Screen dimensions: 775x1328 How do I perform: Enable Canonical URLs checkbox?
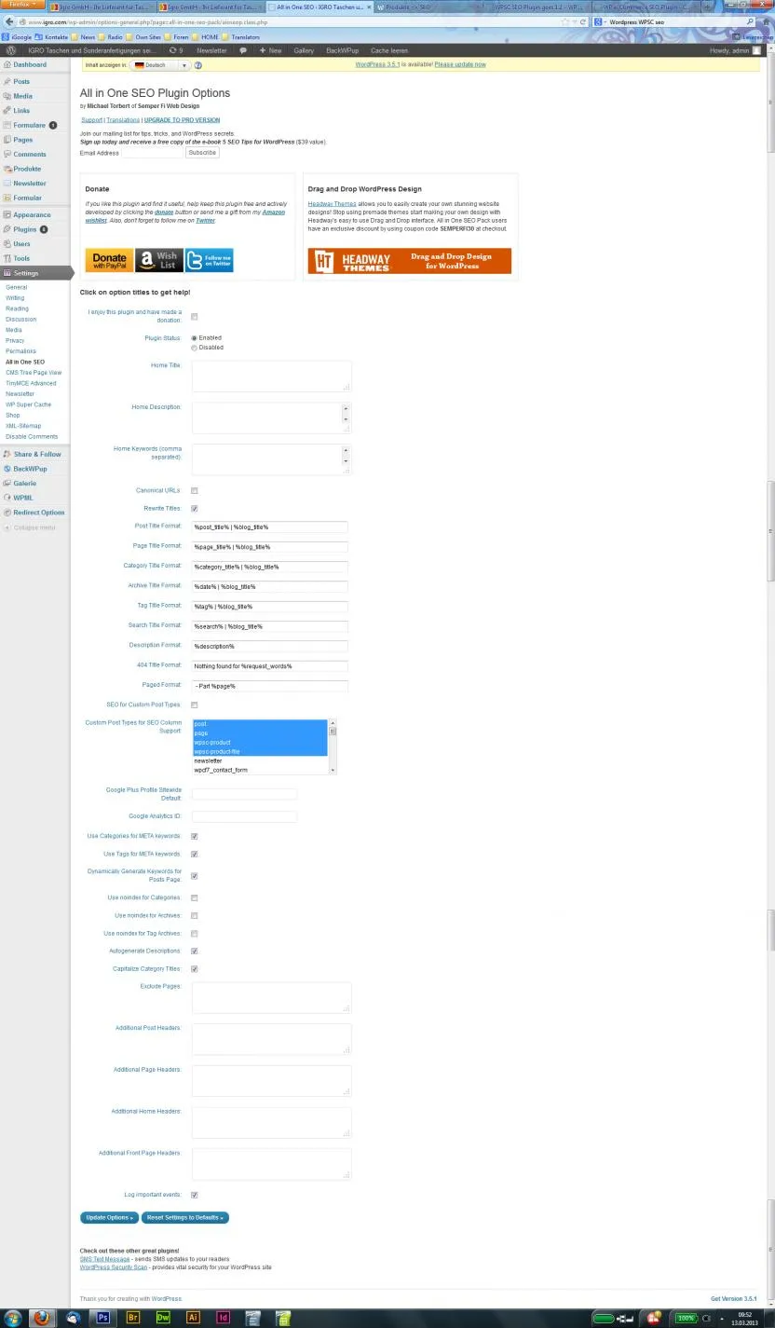(195, 490)
